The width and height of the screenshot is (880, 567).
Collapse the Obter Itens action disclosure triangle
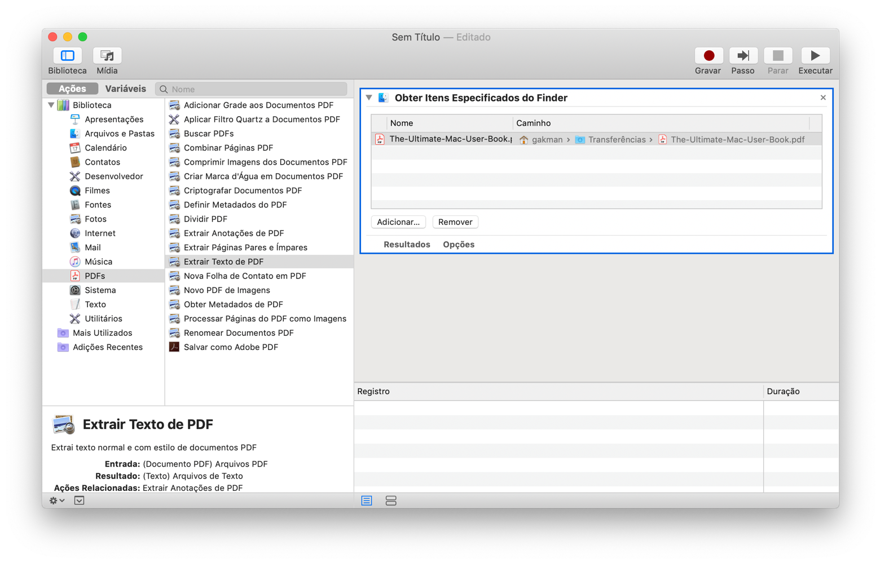point(369,98)
